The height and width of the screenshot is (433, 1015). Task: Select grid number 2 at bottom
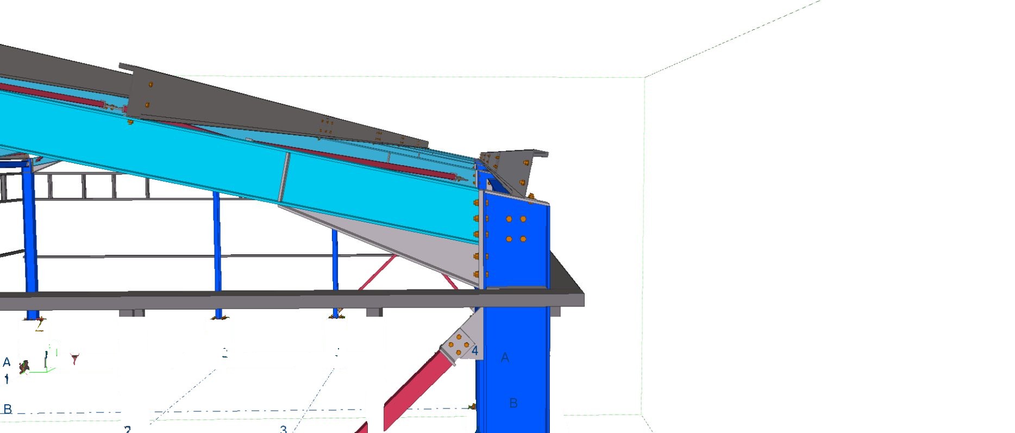(127, 429)
